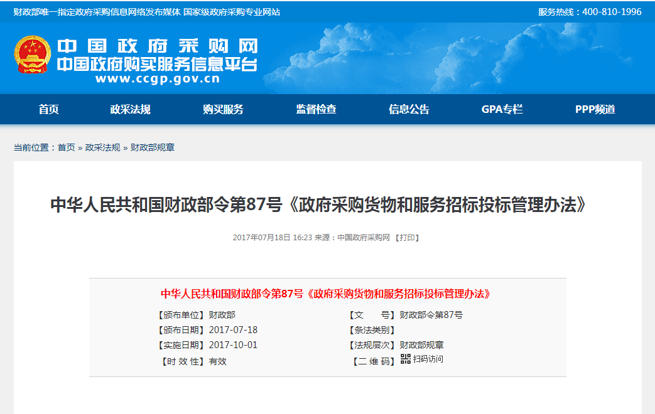Open the 政采法规 navigation tab

[x=131, y=109]
